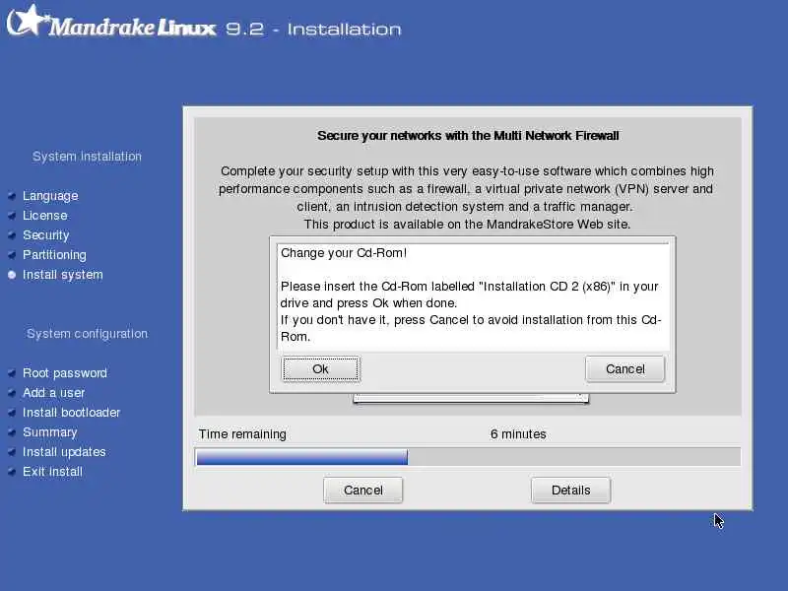Select the Install bootloader step
This screenshot has width=788, height=591.
(71, 413)
